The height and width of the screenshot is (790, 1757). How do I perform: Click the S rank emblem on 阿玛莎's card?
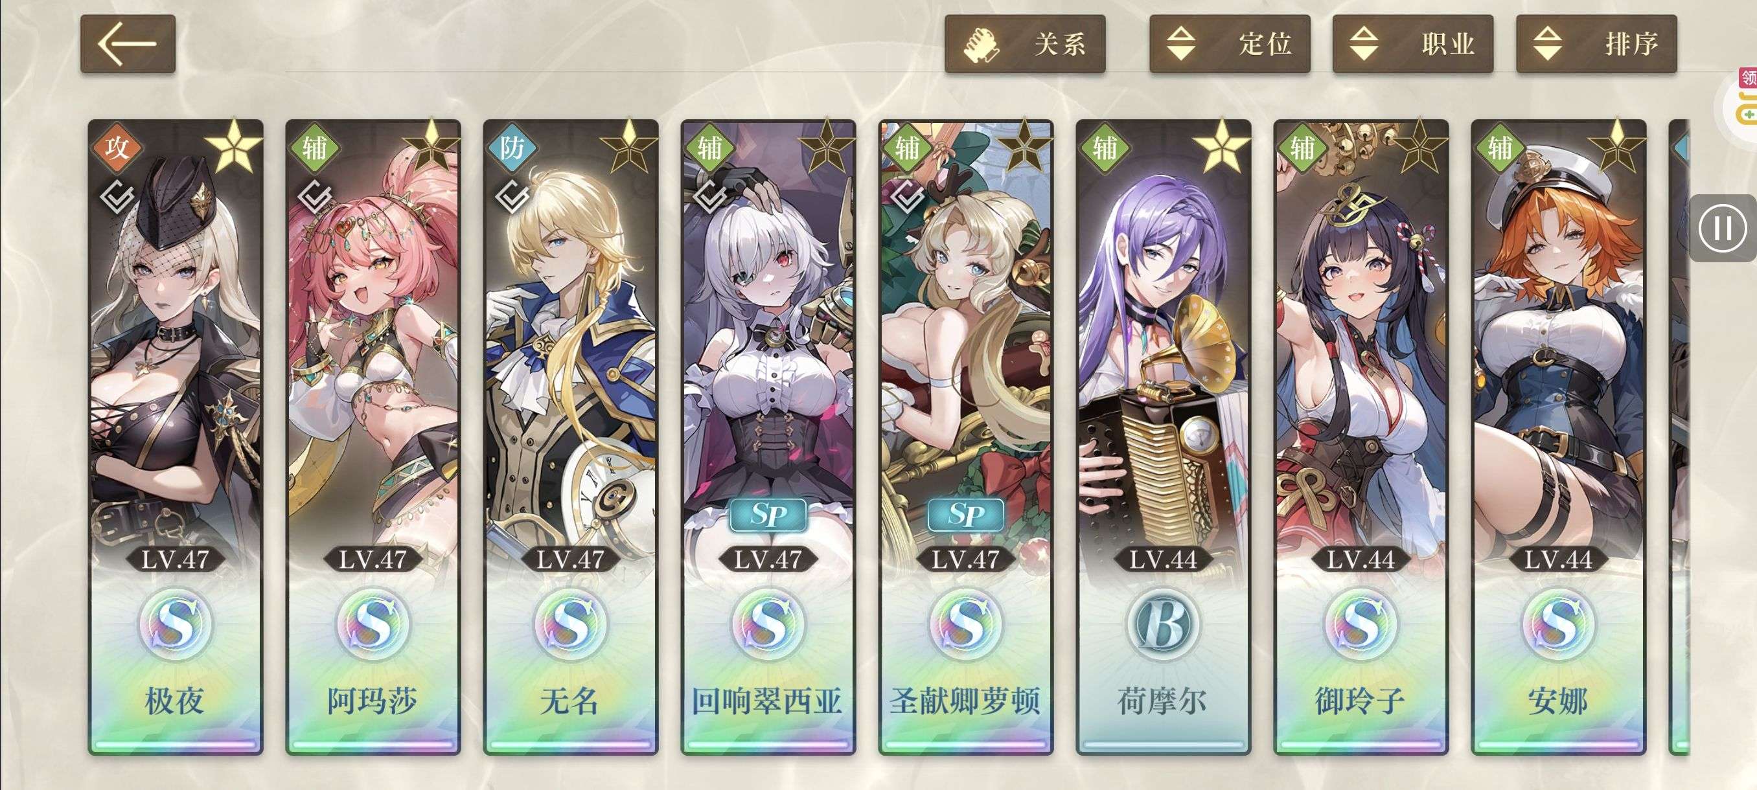(x=373, y=624)
